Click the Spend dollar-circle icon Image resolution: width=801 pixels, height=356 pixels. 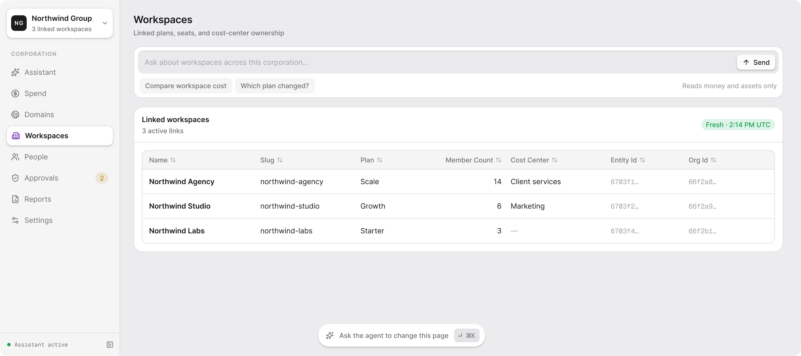pyautogui.click(x=15, y=93)
